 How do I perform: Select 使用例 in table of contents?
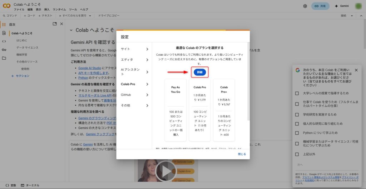25,69
